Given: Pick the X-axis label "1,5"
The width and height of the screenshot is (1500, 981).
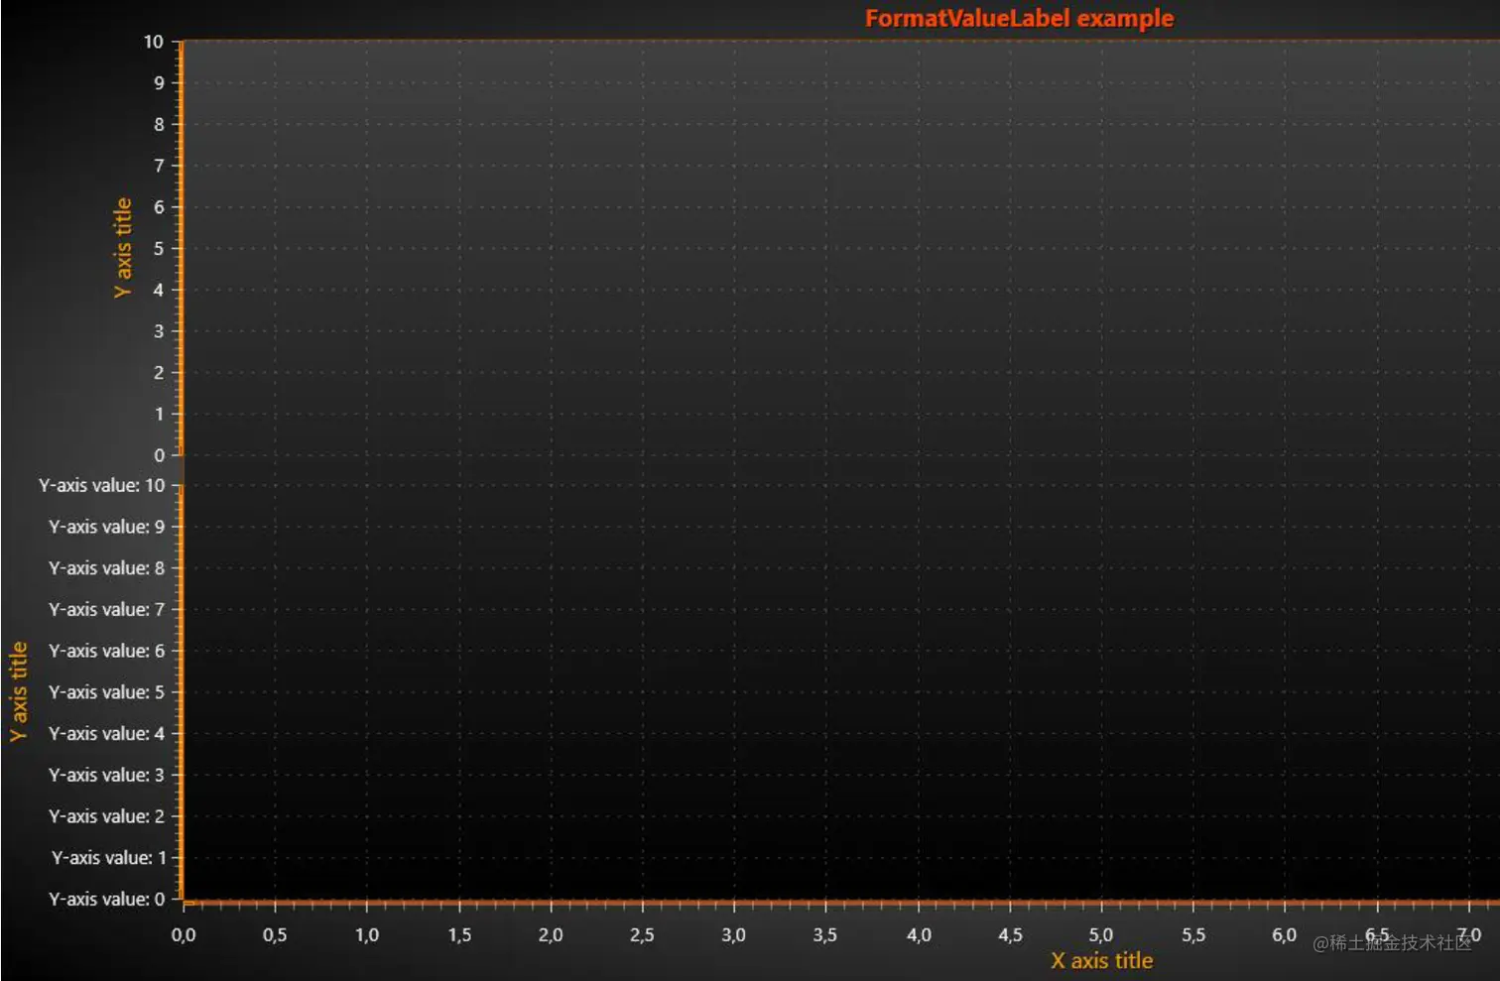Looking at the screenshot, I should pyautogui.click(x=459, y=935).
